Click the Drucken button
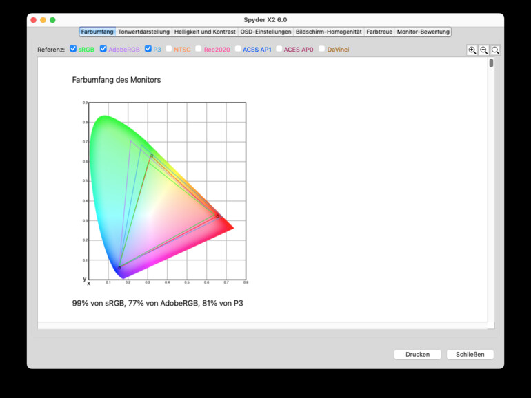Image resolution: width=531 pixels, height=398 pixels. pyautogui.click(x=417, y=355)
